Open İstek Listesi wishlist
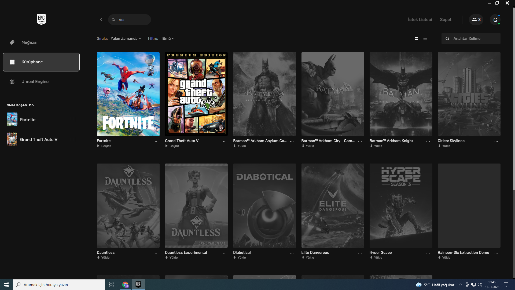 point(420,20)
